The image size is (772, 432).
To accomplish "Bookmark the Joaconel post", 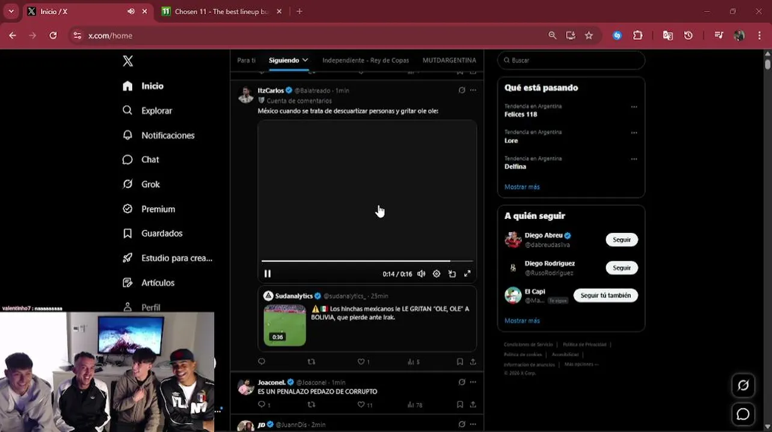I will [x=460, y=404].
